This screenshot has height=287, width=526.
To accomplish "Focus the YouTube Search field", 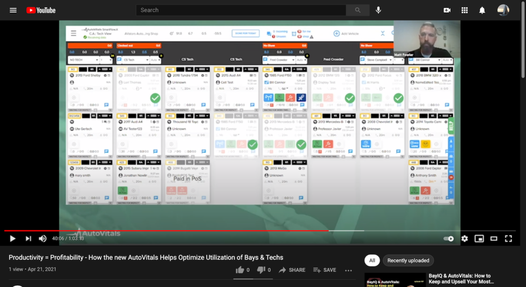I will coord(241,10).
